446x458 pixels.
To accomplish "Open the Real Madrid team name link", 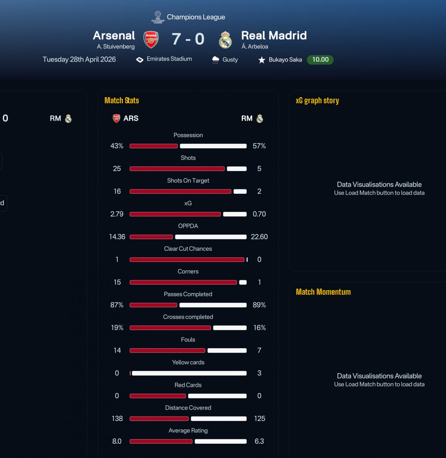I will coord(274,36).
